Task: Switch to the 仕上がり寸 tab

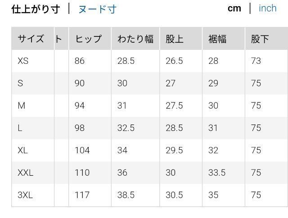Action: click(35, 9)
